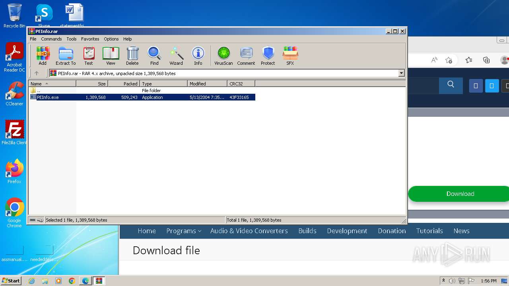Click the green Download button in browser

460,194
